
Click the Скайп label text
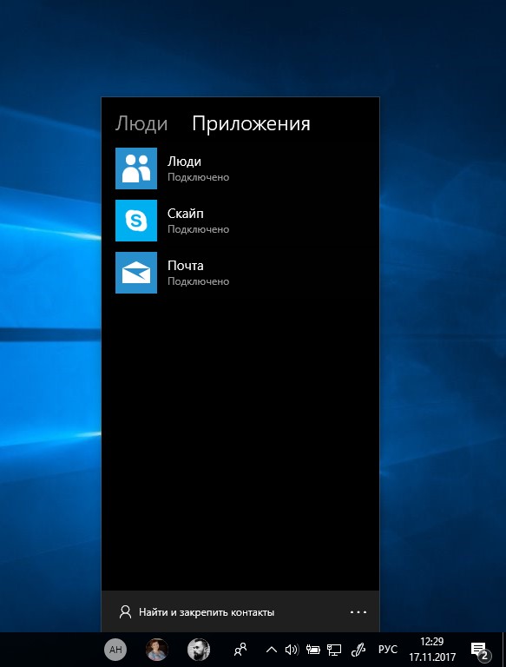tap(186, 214)
